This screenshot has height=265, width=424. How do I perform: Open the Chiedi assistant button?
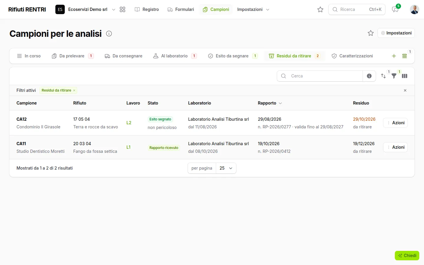tap(407, 256)
